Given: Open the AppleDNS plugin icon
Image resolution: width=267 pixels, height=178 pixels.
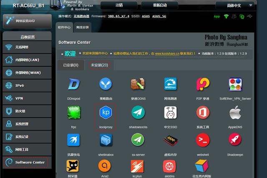Looking at the screenshot, I should pyautogui.click(x=235, y=113).
